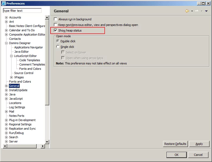Click the tree scroll up arrow
The width and height of the screenshot is (212, 162).
(47, 17)
